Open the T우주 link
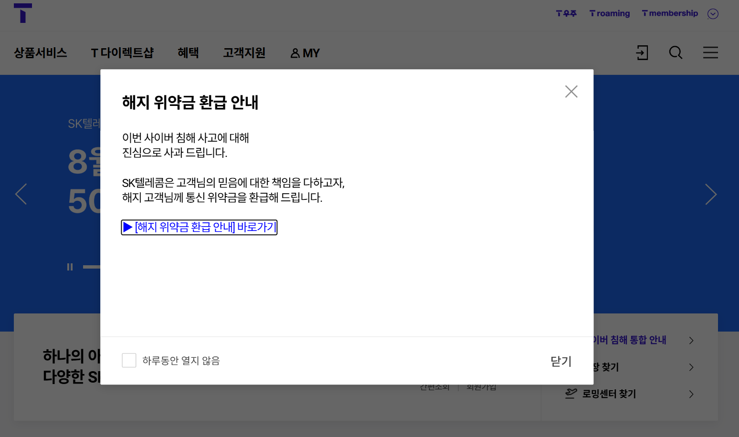The width and height of the screenshot is (739, 437). point(566,13)
